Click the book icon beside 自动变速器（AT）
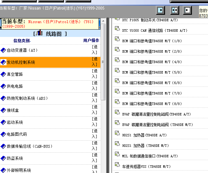This screenshot has height=173, width=208. [3, 50]
